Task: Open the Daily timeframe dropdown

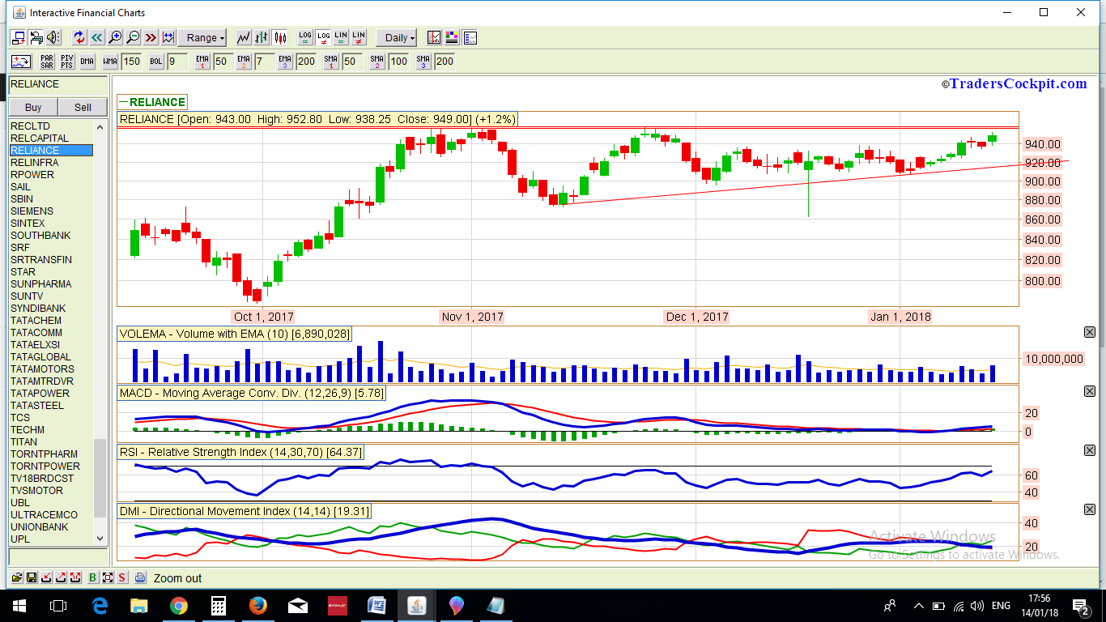Action: (x=397, y=37)
